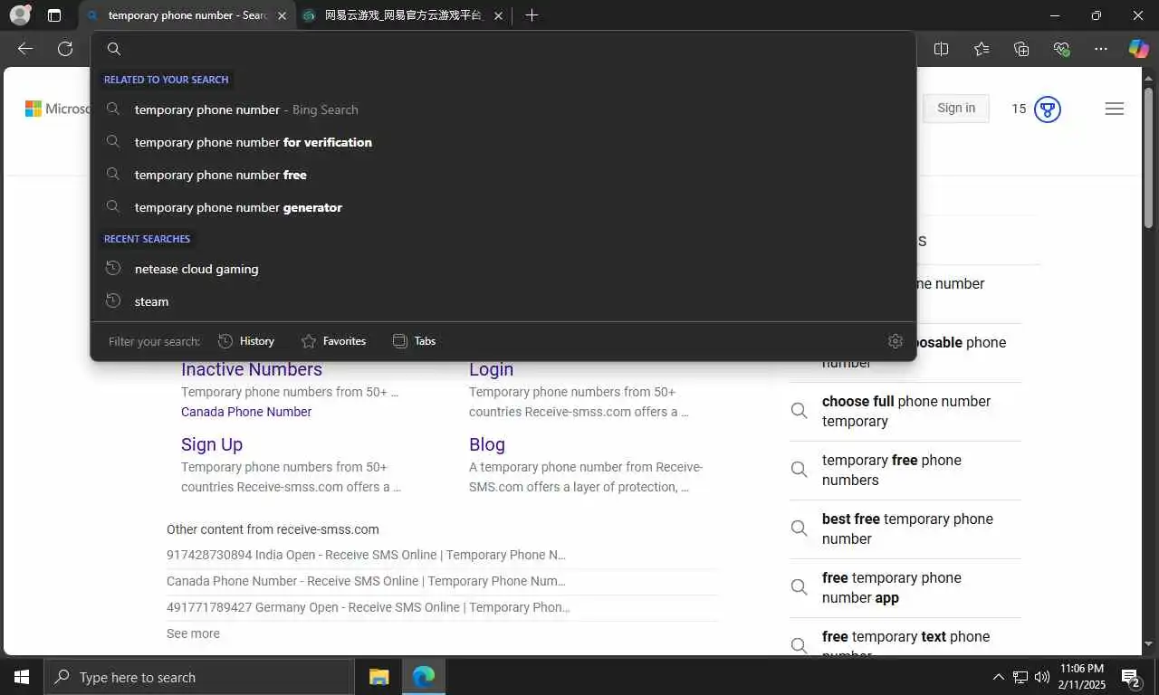This screenshot has width=1159, height=695.
Task: Choose suggestion 'temporary phone number for verification'
Action: click(x=503, y=142)
